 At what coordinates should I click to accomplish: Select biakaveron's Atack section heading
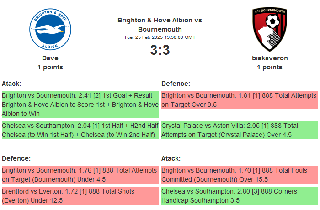tap(171, 158)
